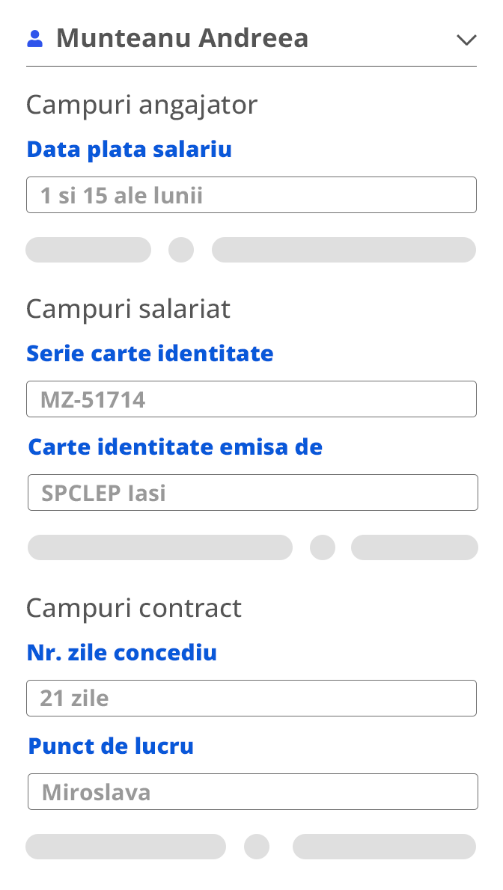
Task: Click the right placeholder bar at the bottom
Action: [x=384, y=846]
